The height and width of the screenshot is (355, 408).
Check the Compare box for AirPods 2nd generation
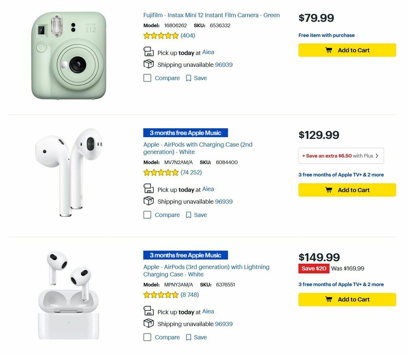[147, 214]
